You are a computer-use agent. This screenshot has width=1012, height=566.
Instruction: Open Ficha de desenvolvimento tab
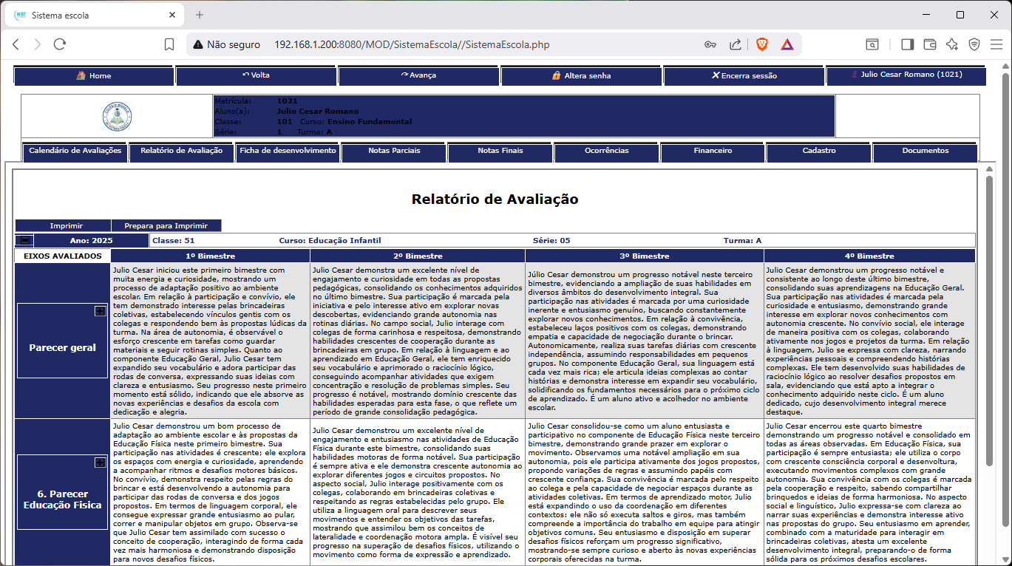[288, 152]
